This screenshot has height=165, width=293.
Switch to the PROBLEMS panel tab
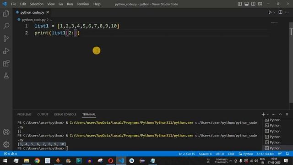[24, 114]
